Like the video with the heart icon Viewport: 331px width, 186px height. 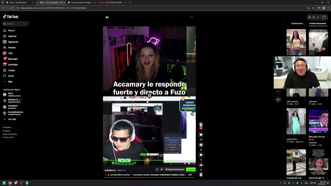pyautogui.click(x=201, y=135)
